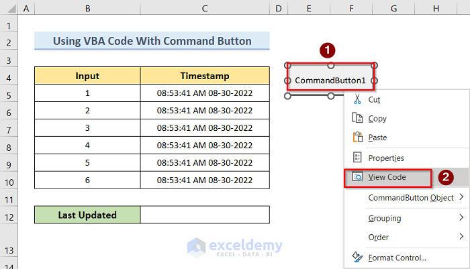Viewport: 470px width, 269px height.
Task: Select the Last Updated value cell
Action: pos(205,215)
